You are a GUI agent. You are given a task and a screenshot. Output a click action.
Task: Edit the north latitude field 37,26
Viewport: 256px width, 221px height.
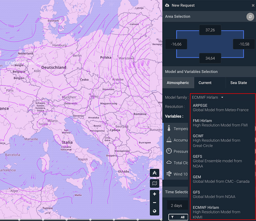coord(210,30)
